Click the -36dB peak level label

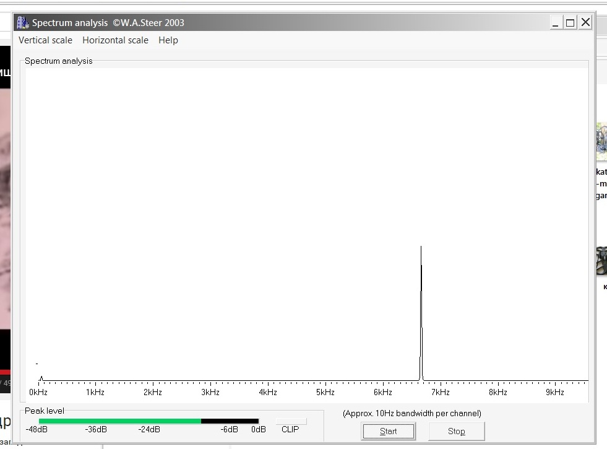96,429
